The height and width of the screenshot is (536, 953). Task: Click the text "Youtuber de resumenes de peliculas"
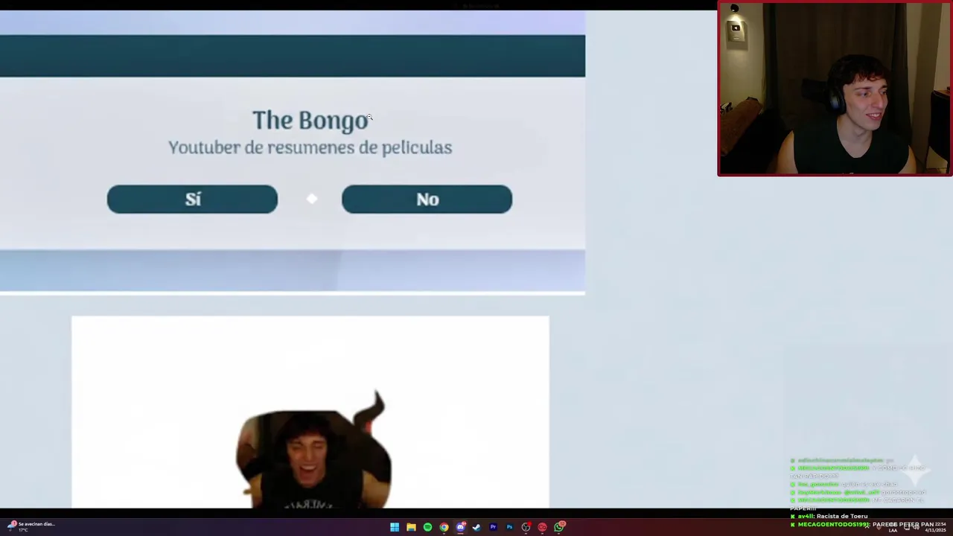pos(310,147)
